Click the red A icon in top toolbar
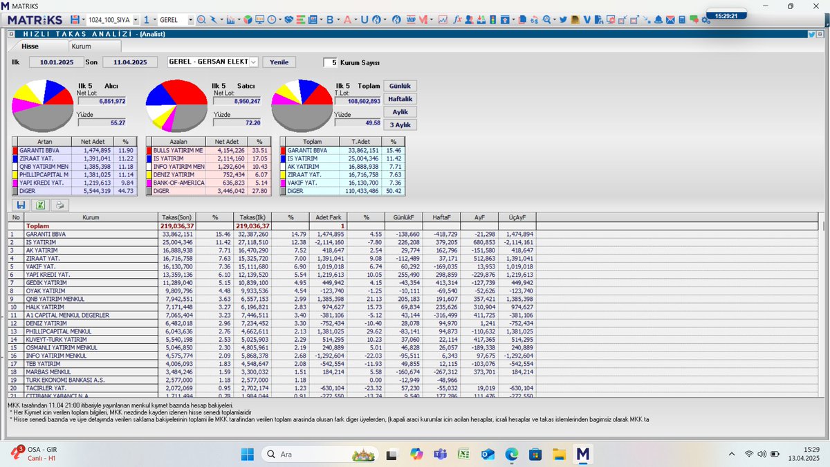 [347, 19]
